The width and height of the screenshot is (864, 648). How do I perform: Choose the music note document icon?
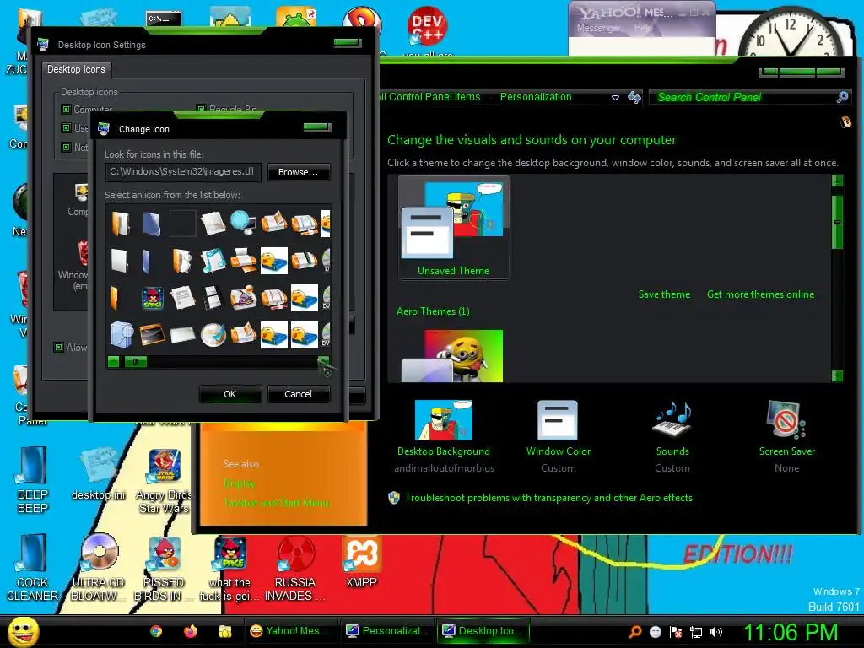213,260
